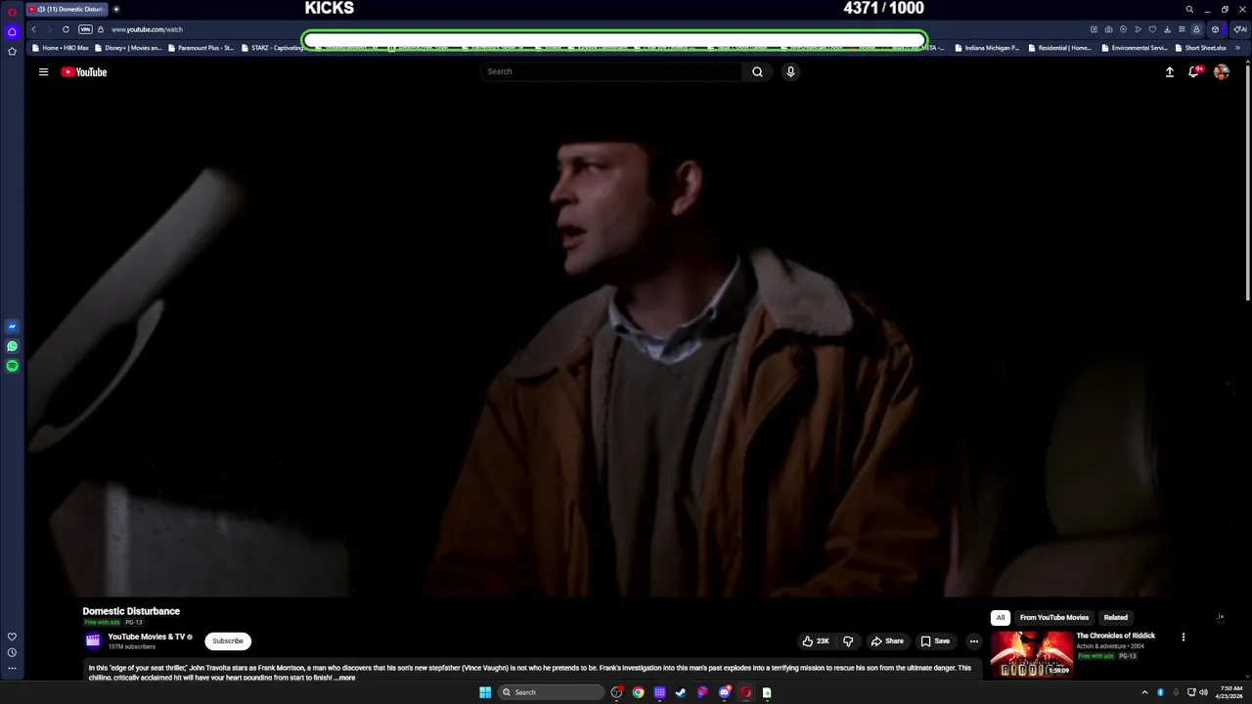Take a snapshot with the toolbar camera icon
Screen dimensions: 1252x704
pyautogui.click(x=1108, y=29)
